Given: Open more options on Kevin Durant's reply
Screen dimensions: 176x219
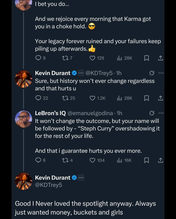Looking at the screenshot, I should point(161,73).
